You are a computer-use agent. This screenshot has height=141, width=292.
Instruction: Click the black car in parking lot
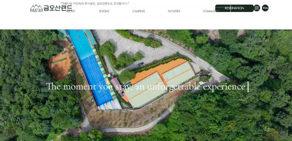141,64
